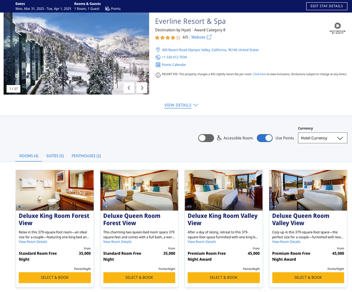Viewport: 352px width, 292px height.
Task: Click the +1 530 412 7034 phone link
Action: (174, 57)
